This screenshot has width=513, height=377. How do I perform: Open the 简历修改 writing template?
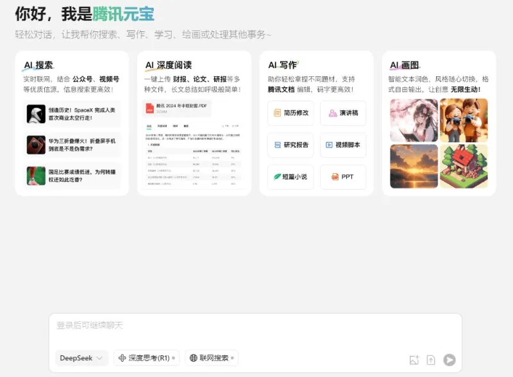290,113
